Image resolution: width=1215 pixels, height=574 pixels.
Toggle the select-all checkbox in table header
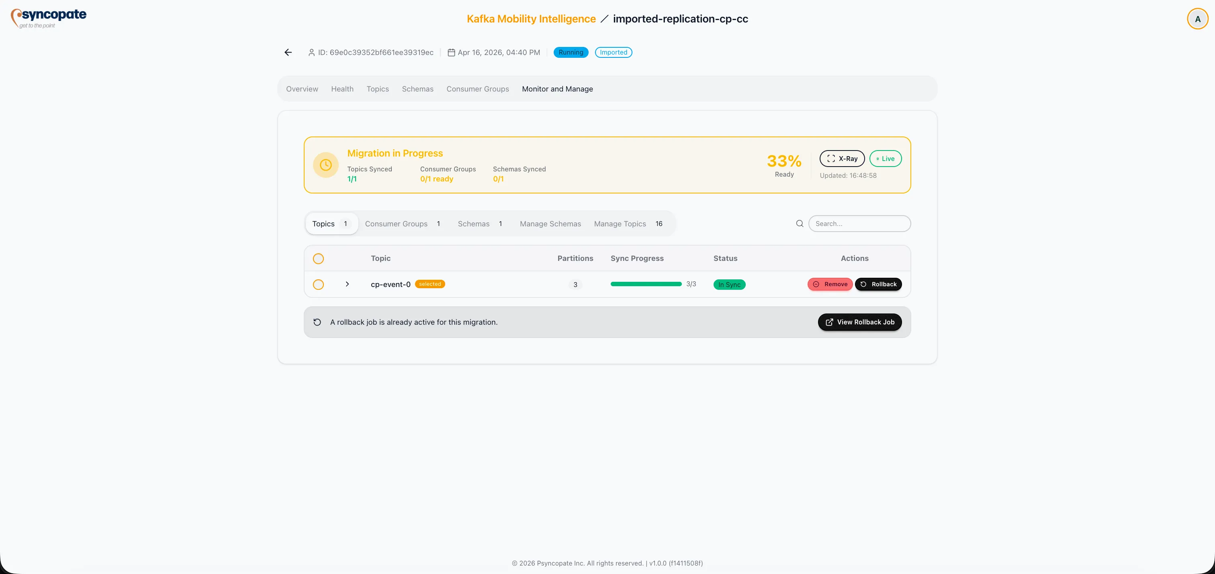(x=319, y=259)
